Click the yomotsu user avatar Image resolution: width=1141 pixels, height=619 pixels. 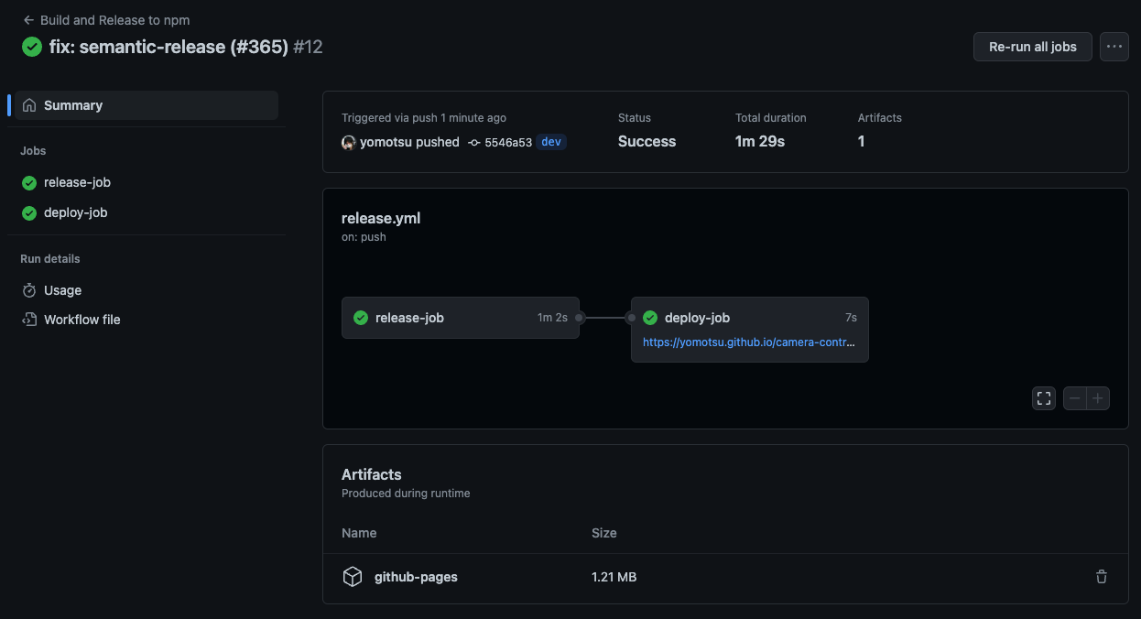coord(349,142)
